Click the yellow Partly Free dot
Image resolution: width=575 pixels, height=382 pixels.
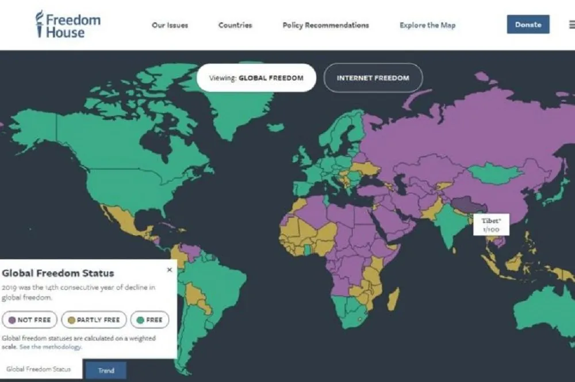[72, 319]
